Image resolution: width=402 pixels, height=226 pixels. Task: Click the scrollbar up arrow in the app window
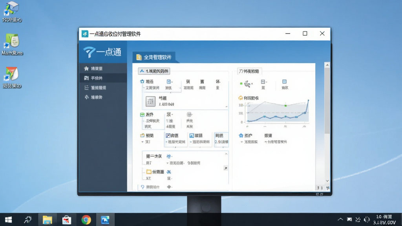click(327, 65)
